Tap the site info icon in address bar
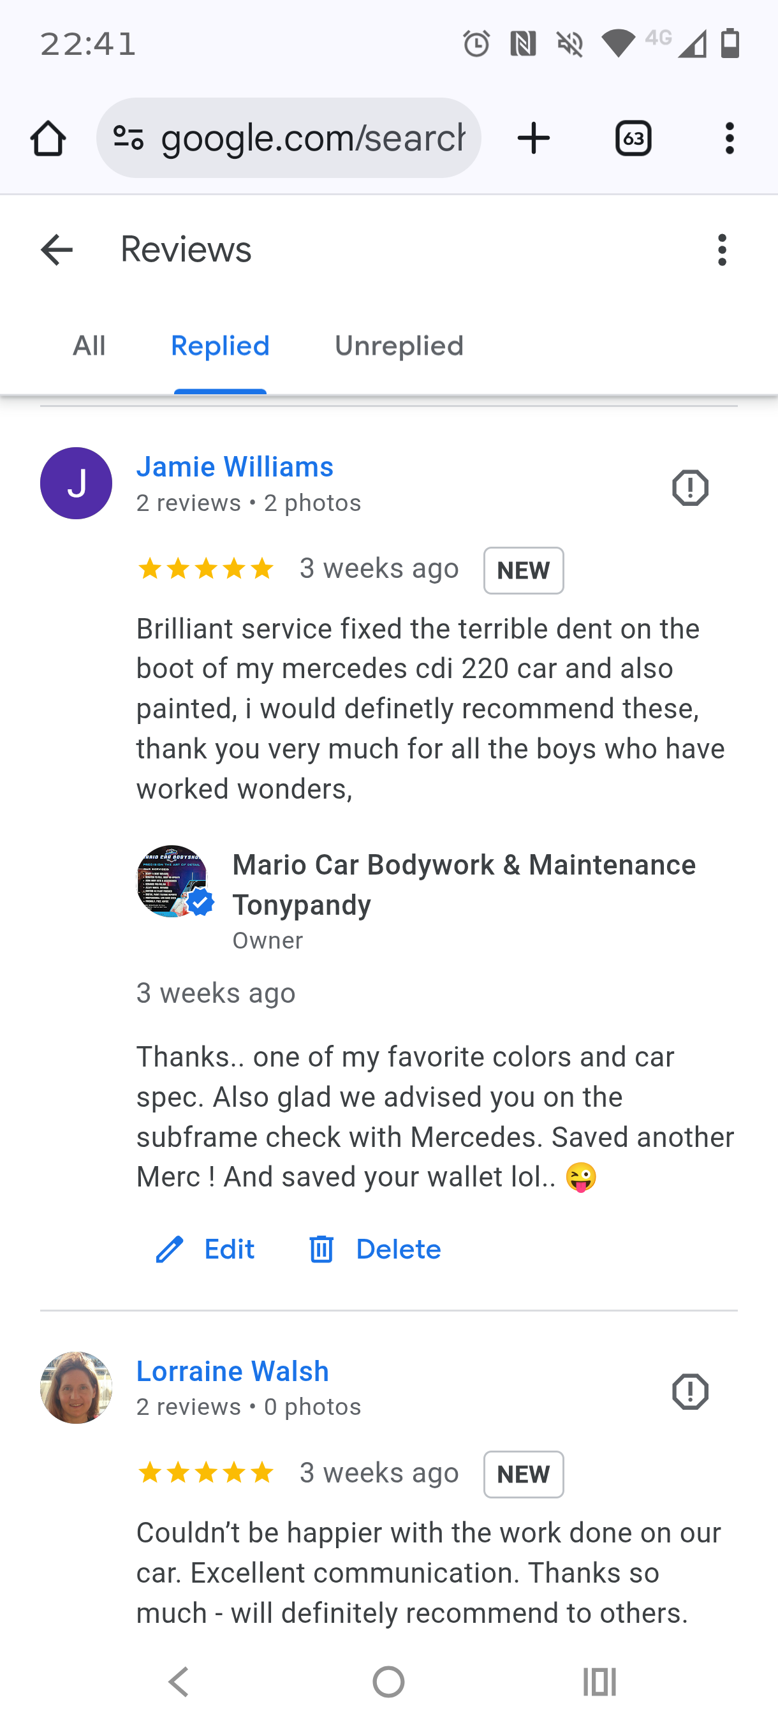The width and height of the screenshot is (778, 1730). 128,138
